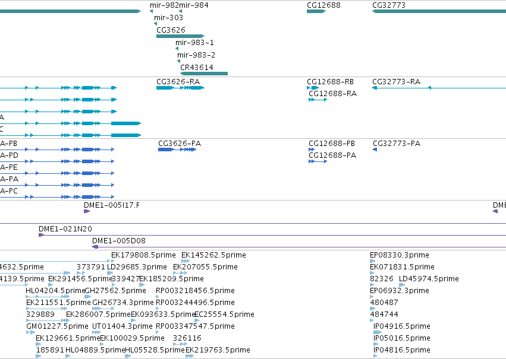The image size is (506, 359).
Task: Select the EK129661.5prime EST label
Action: click(68, 338)
